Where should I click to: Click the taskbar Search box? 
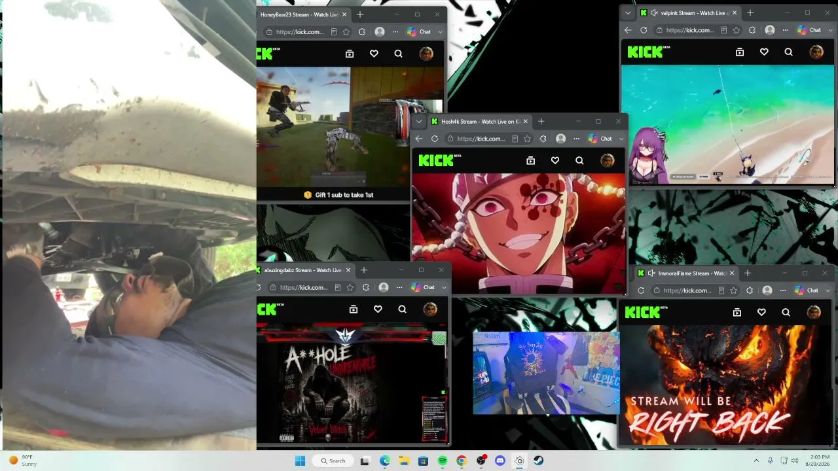coord(333,461)
